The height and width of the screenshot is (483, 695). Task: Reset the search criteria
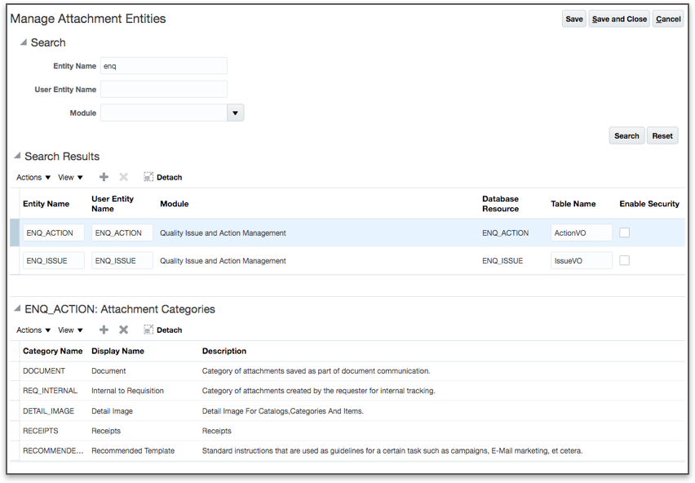coord(662,135)
